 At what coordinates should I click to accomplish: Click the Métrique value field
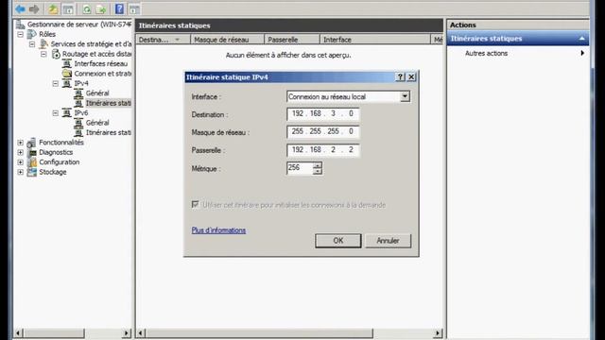tap(300, 168)
